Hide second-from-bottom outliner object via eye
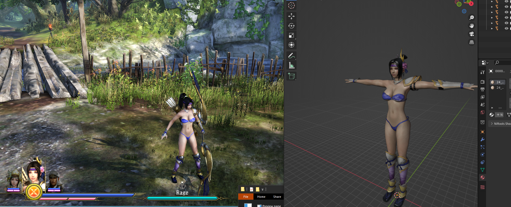The width and height of the screenshot is (511, 207). (506, 23)
